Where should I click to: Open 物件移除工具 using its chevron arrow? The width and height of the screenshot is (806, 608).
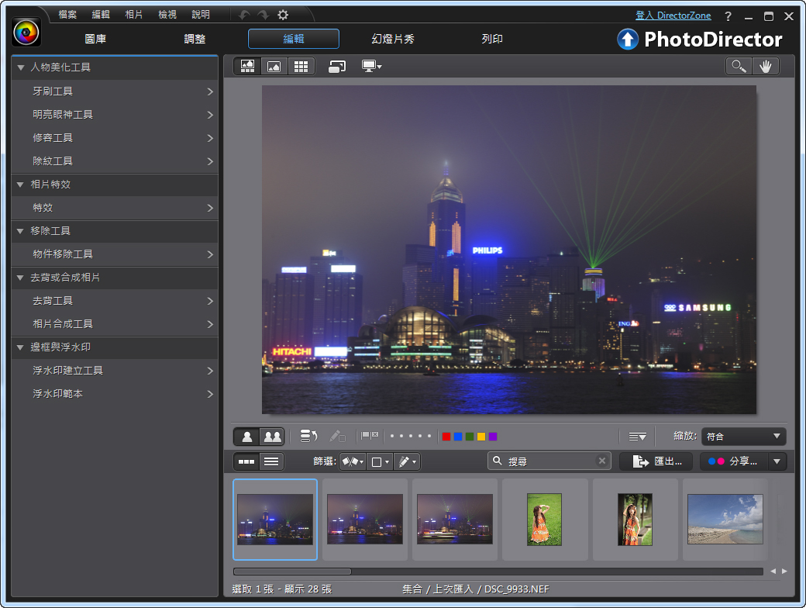[x=210, y=254]
